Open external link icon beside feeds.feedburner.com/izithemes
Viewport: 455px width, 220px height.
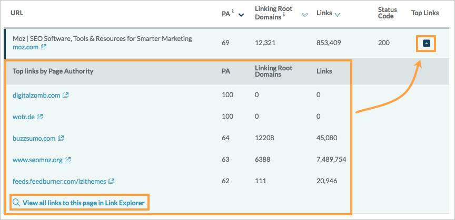coord(111,181)
